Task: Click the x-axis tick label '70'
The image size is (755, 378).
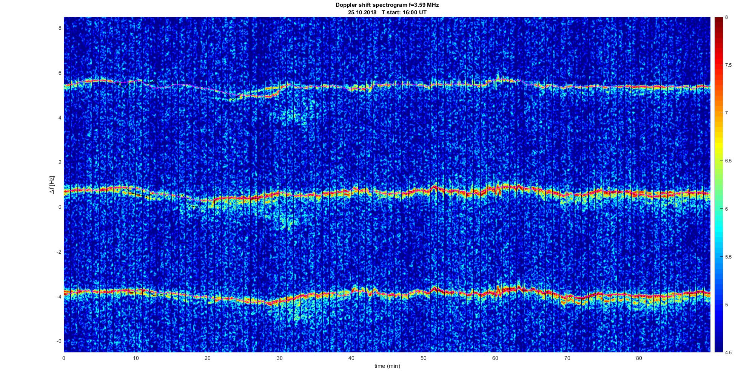Action: (x=567, y=358)
